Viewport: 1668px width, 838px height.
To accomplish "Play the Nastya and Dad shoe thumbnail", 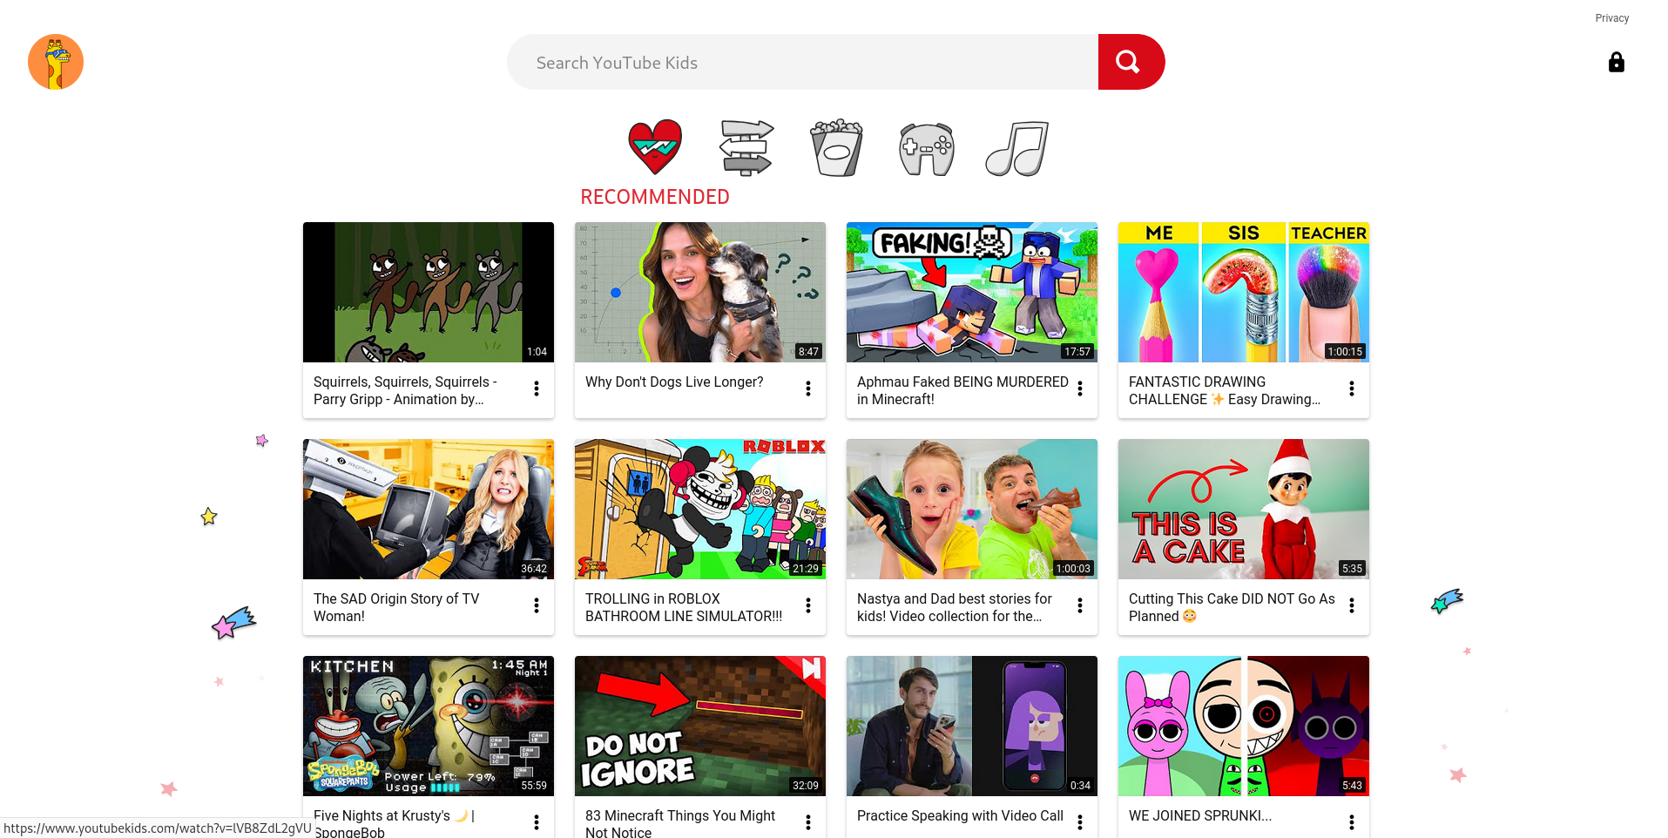I will 972,509.
